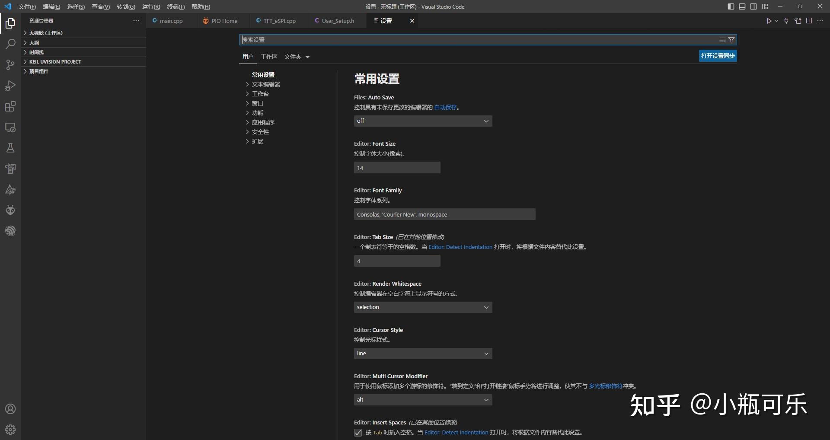Open Multi Cursor Modifier dropdown showing alt
The height and width of the screenshot is (440, 830).
[x=423, y=400]
